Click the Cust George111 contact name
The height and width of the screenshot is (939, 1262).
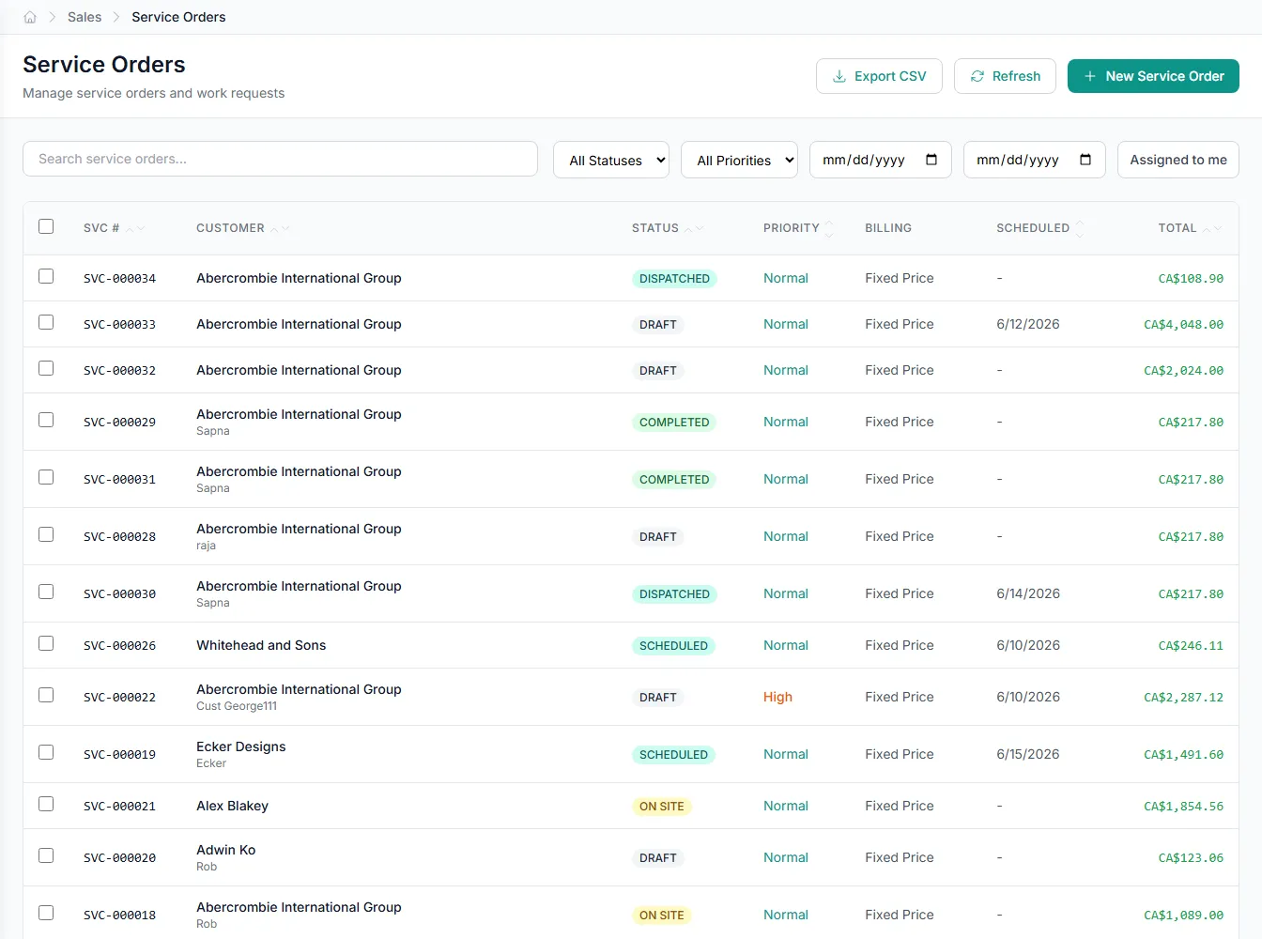coord(237,706)
